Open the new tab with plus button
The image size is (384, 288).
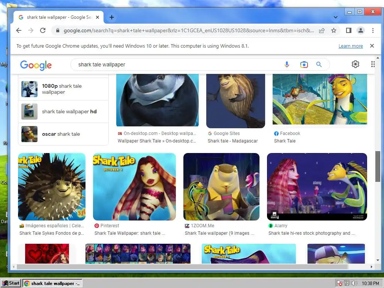tap(112, 17)
